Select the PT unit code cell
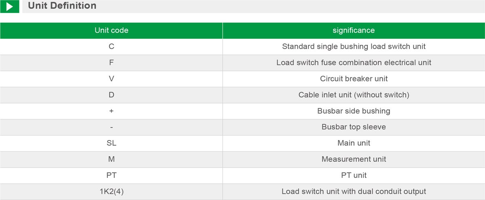Screen dimensions: 485x200 pos(111,175)
